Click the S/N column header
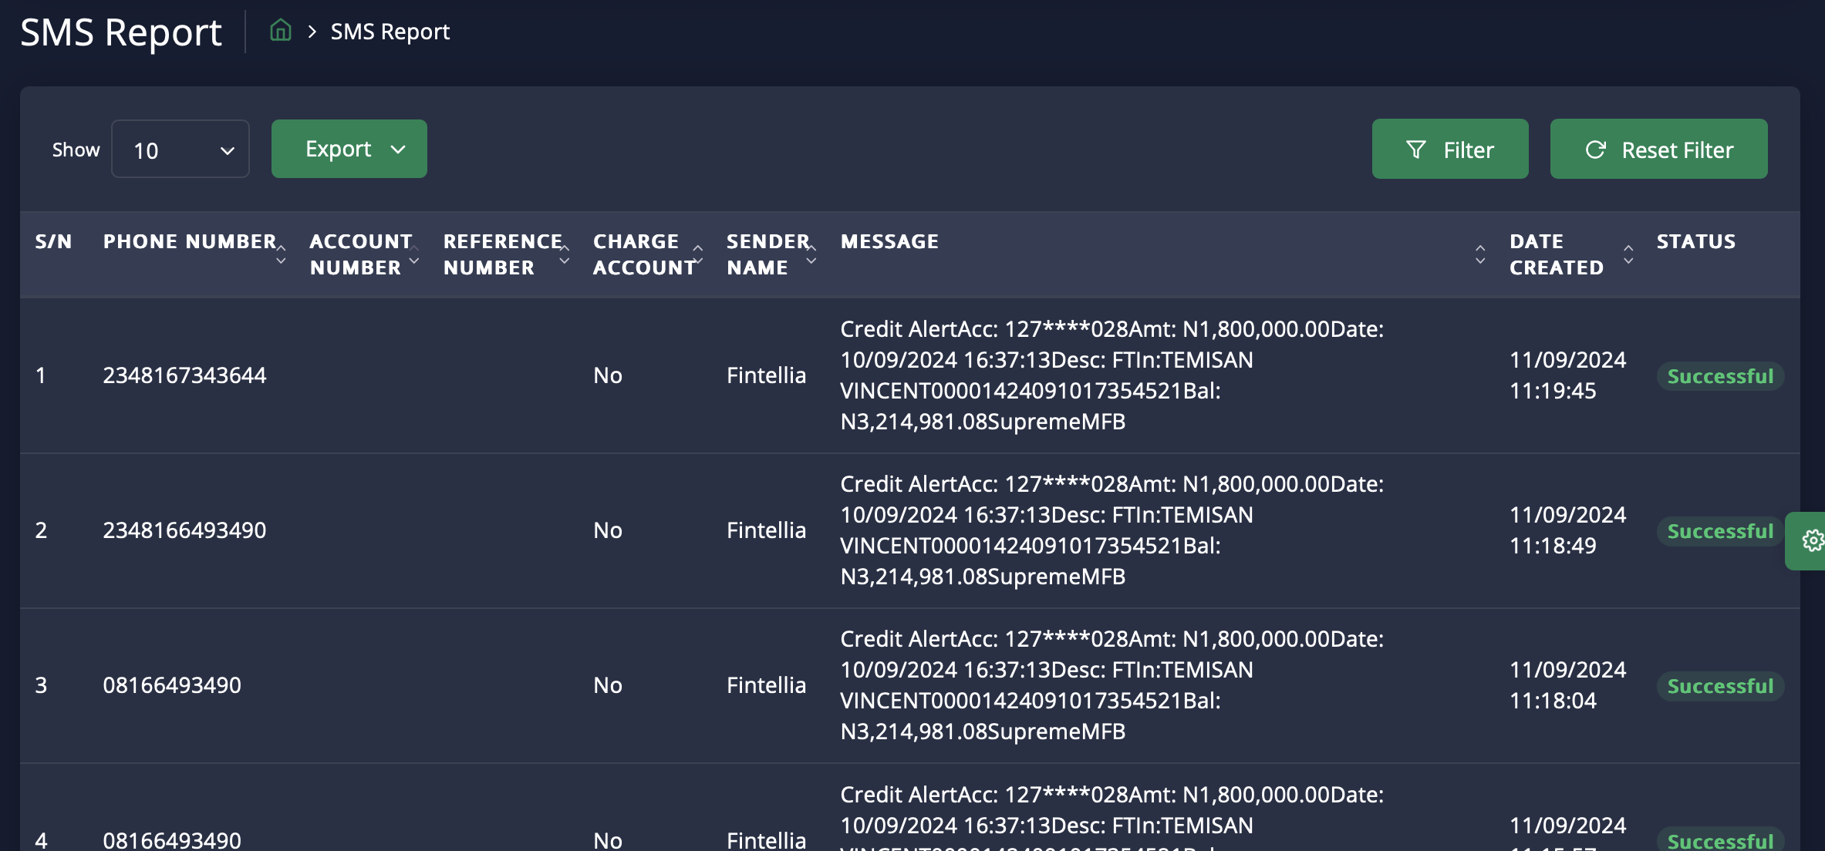The height and width of the screenshot is (851, 1825). coord(53,241)
